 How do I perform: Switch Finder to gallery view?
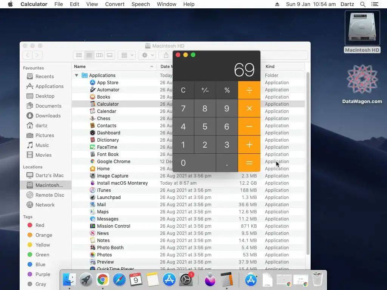coord(110,55)
